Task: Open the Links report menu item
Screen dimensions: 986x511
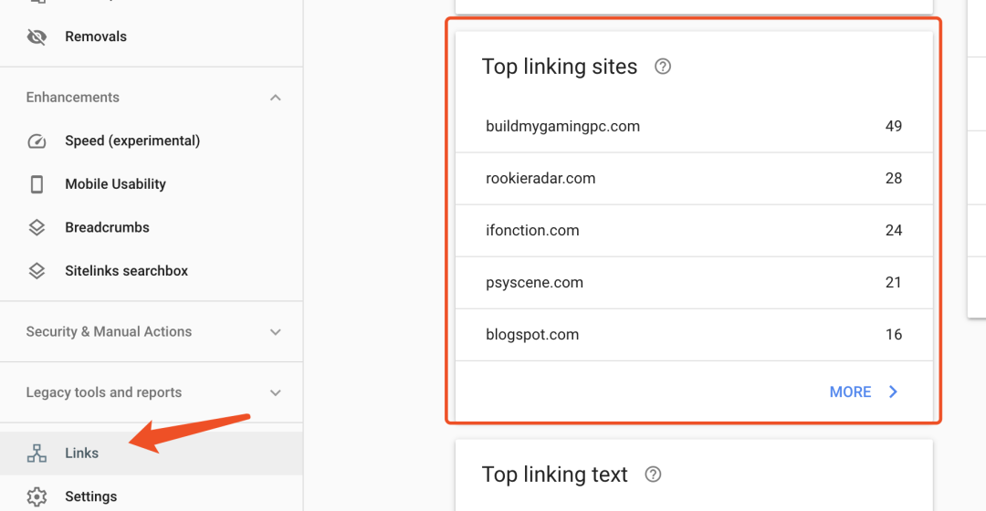Action: click(x=82, y=454)
